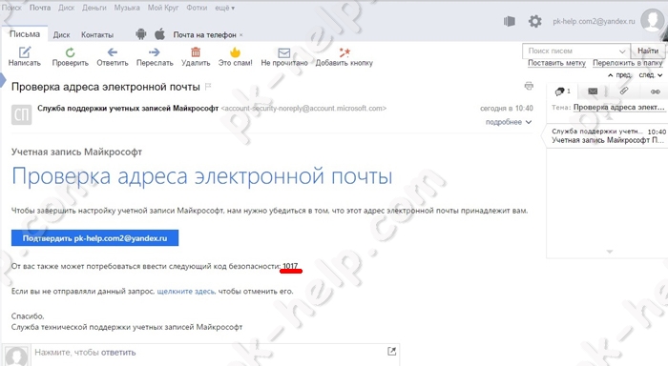Screen dimensions: 668x366
Task: Switch to the Письма tab
Action: click(x=25, y=34)
